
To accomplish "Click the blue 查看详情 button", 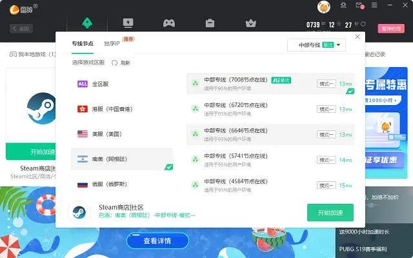I will [157, 241].
